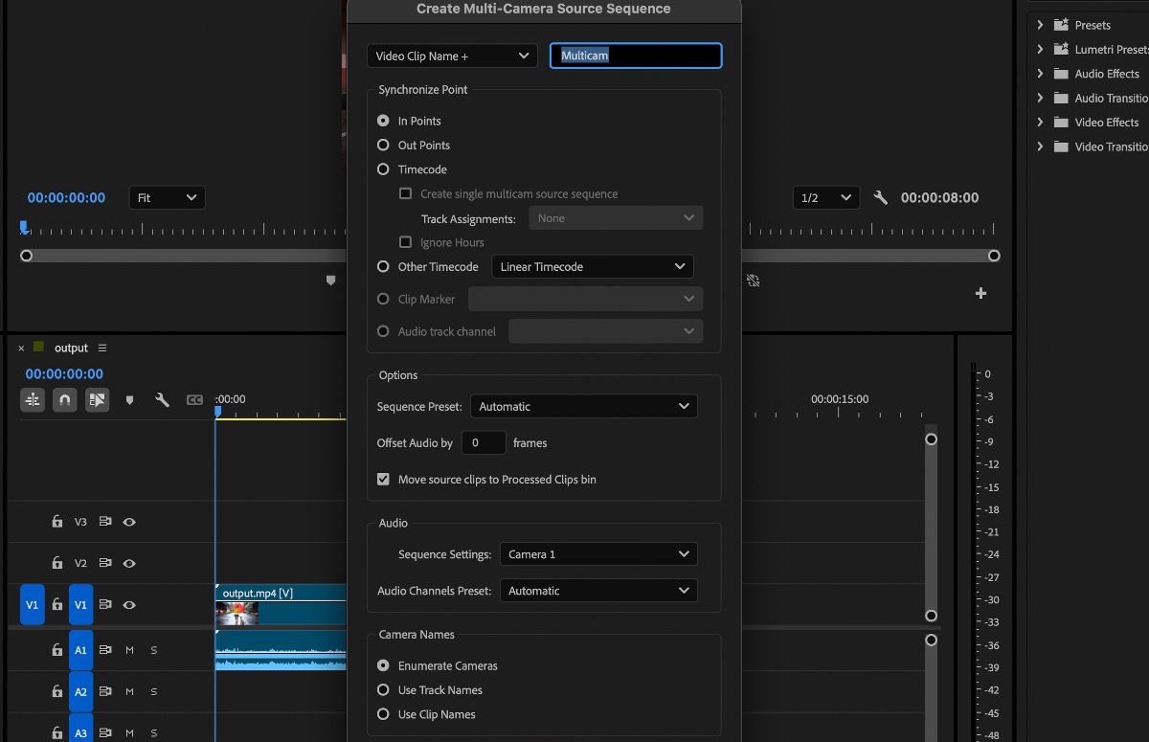
Task: Toggle the Snap magnet icon in the timeline
Action: coord(64,400)
